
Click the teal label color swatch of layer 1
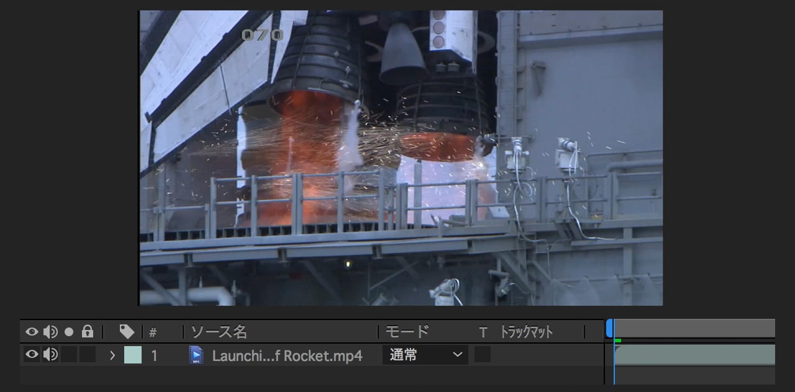[133, 355]
